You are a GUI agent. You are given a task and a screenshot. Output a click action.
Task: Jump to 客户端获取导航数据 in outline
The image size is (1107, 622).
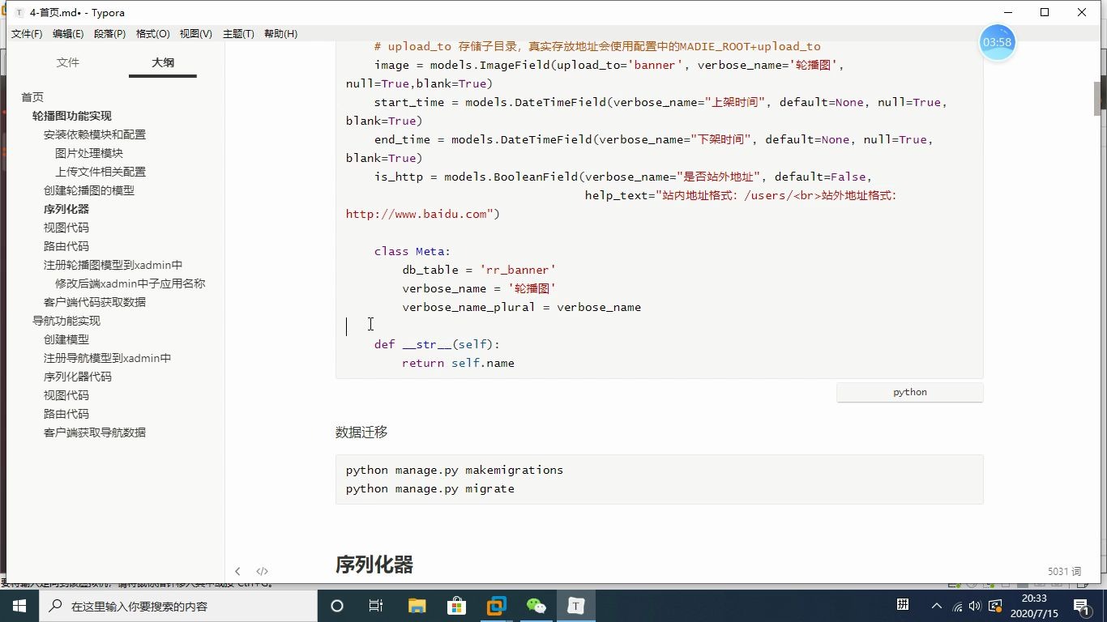[x=95, y=432]
